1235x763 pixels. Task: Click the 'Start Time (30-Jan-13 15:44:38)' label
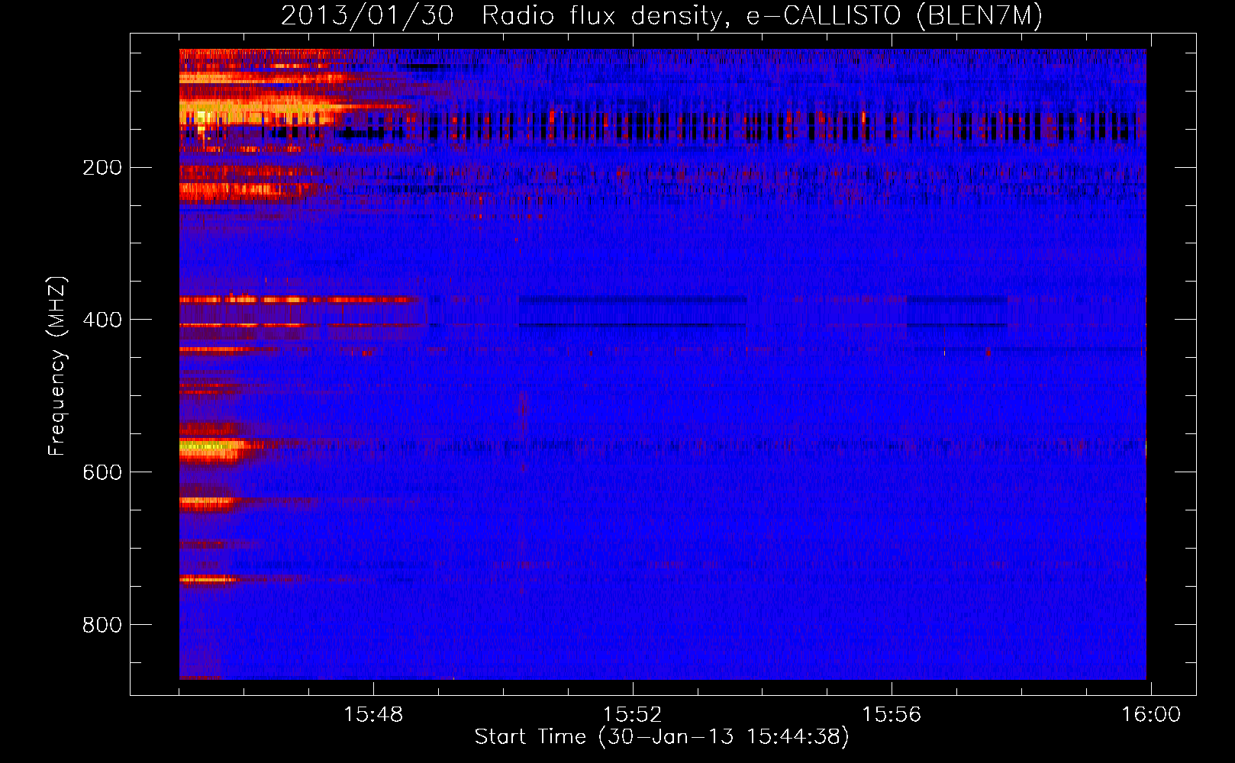click(662, 737)
